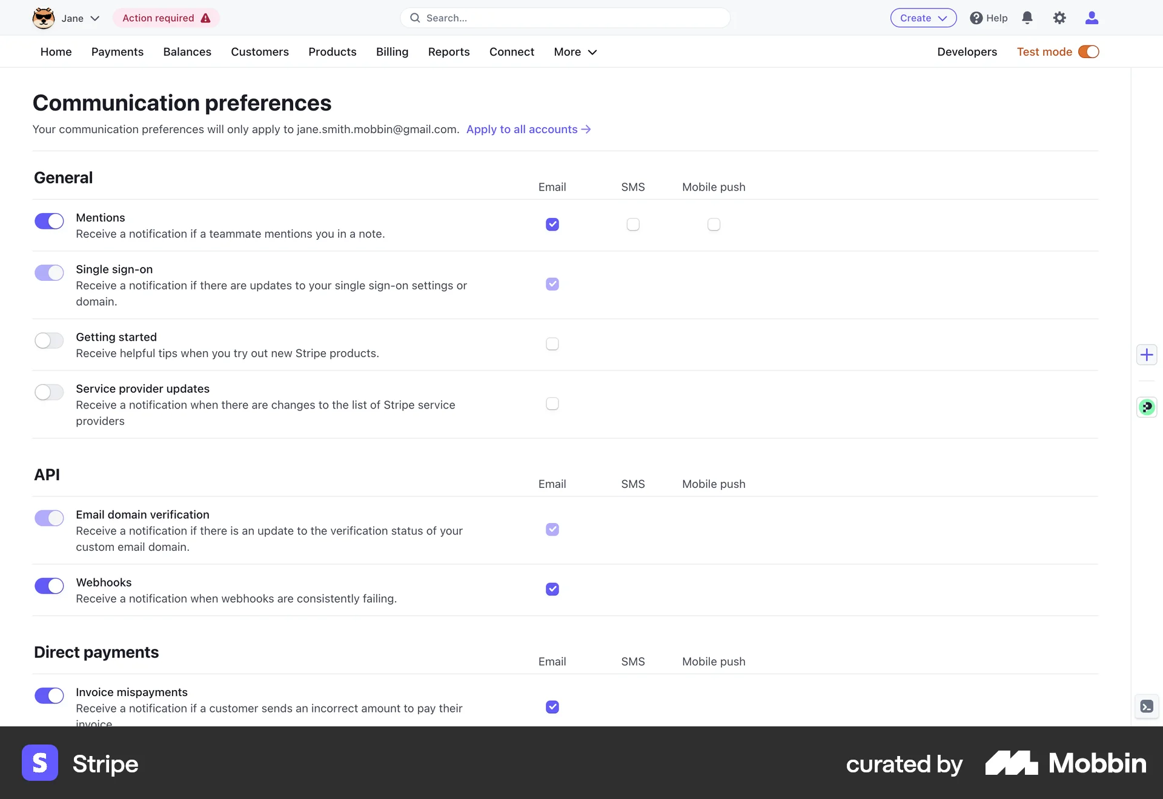Open the Create dropdown
1163x799 pixels.
click(923, 18)
